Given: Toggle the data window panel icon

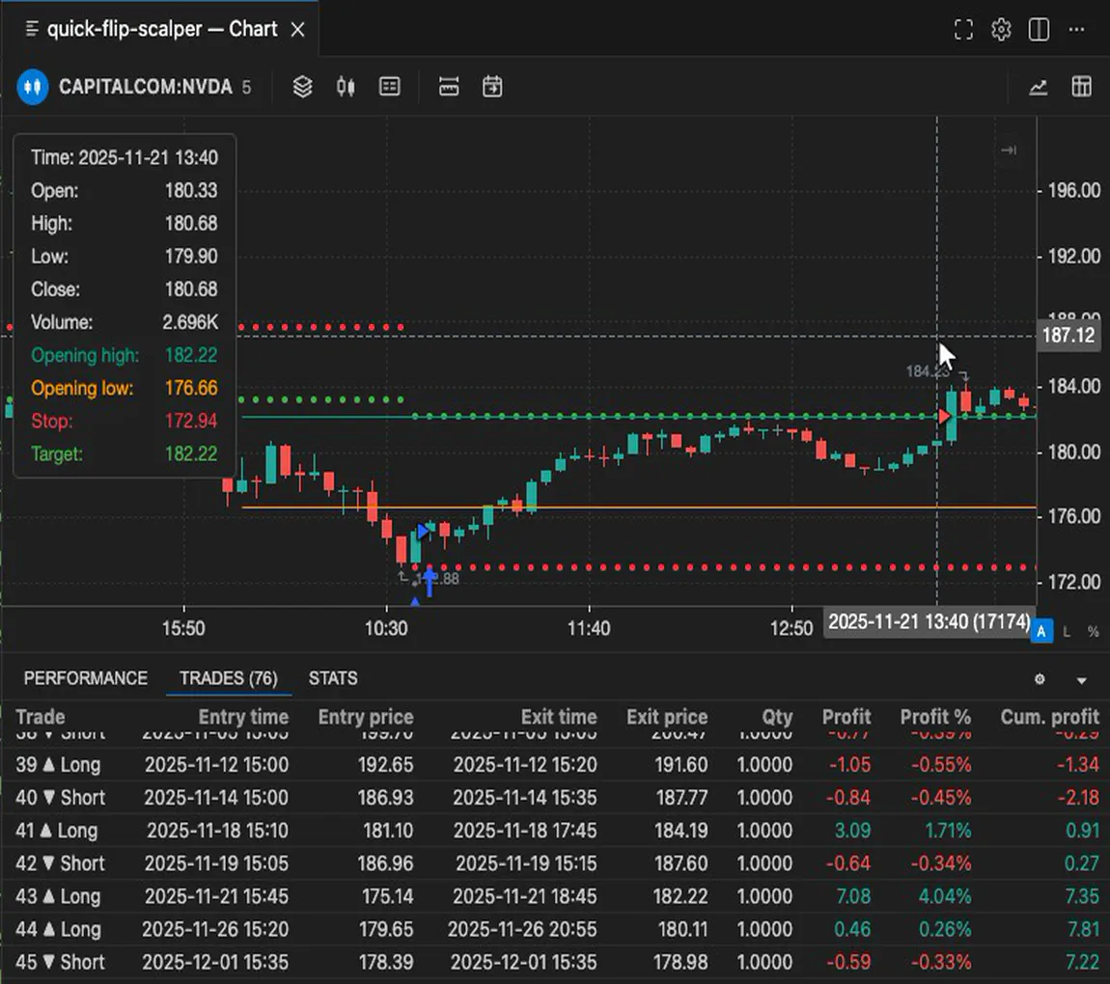Looking at the screenshot, I should pyautogui.click(x=389, y=87).
